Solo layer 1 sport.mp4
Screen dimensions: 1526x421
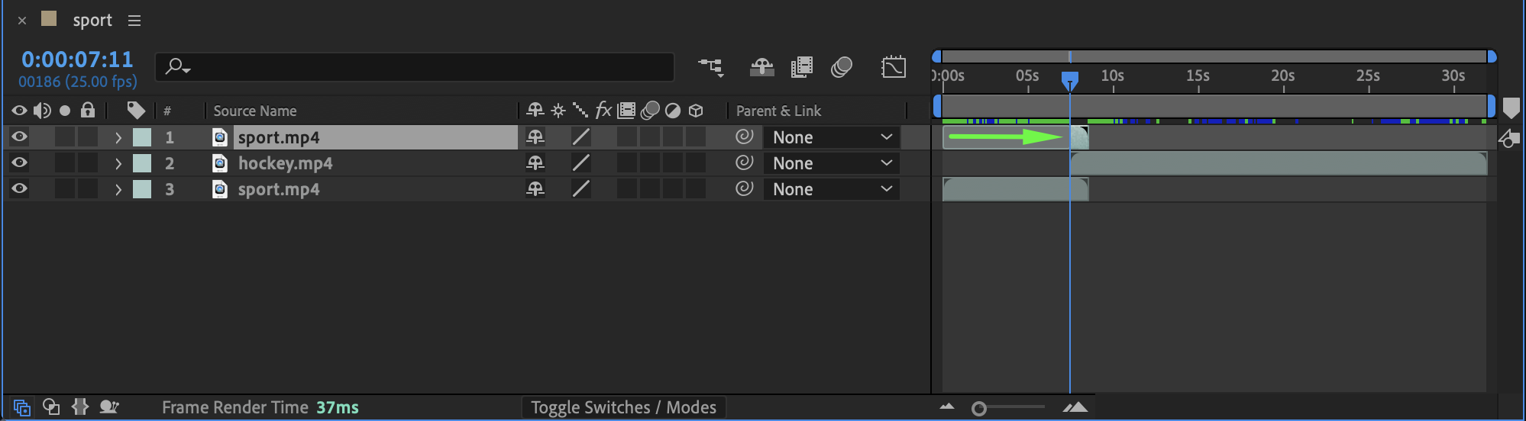pos(65,137)
